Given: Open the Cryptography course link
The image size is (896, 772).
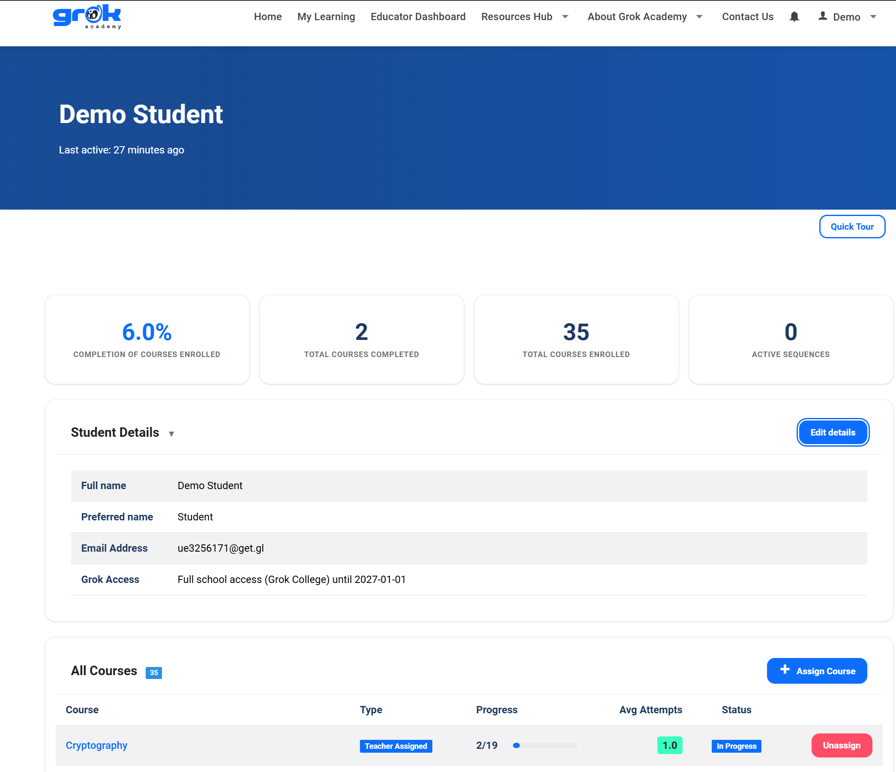Looking at the screenshot, I should (x=96, y=745).
